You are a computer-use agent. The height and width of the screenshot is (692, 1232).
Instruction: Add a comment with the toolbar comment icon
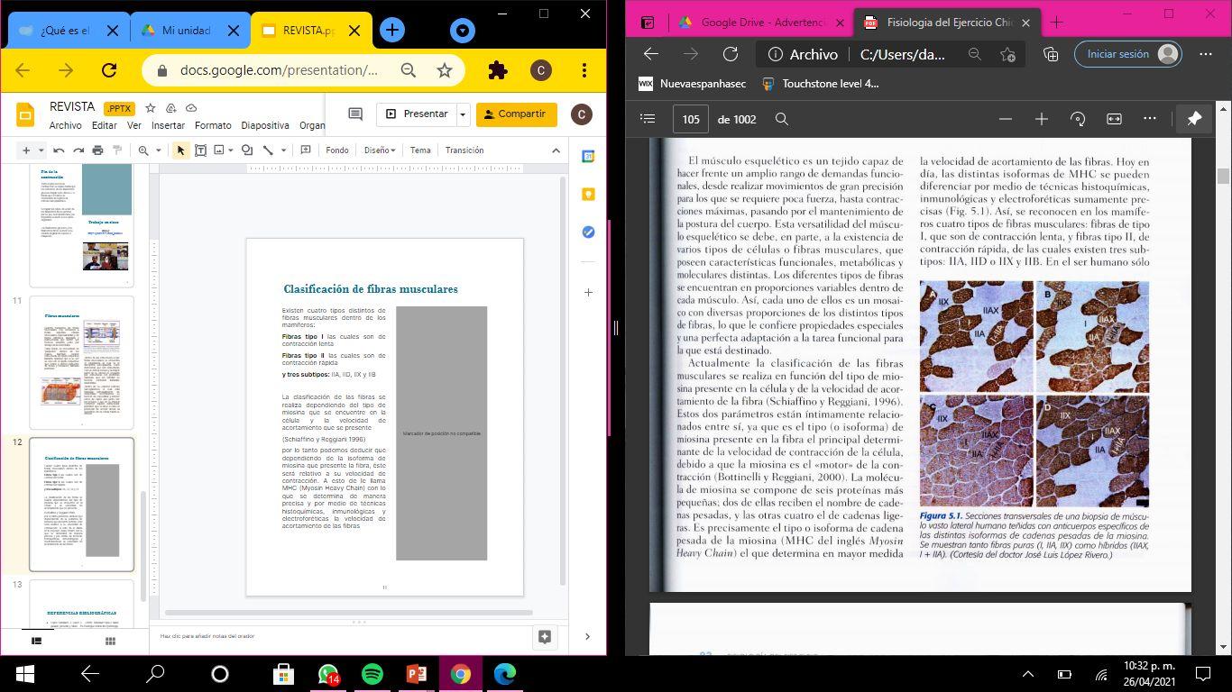306,150
